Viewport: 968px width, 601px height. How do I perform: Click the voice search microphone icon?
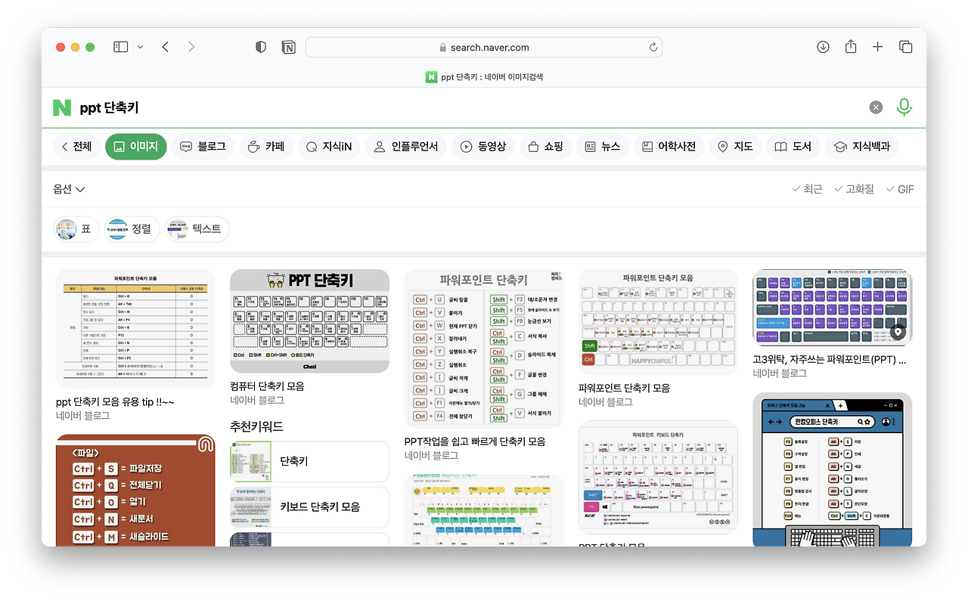(x=904, y=107)
